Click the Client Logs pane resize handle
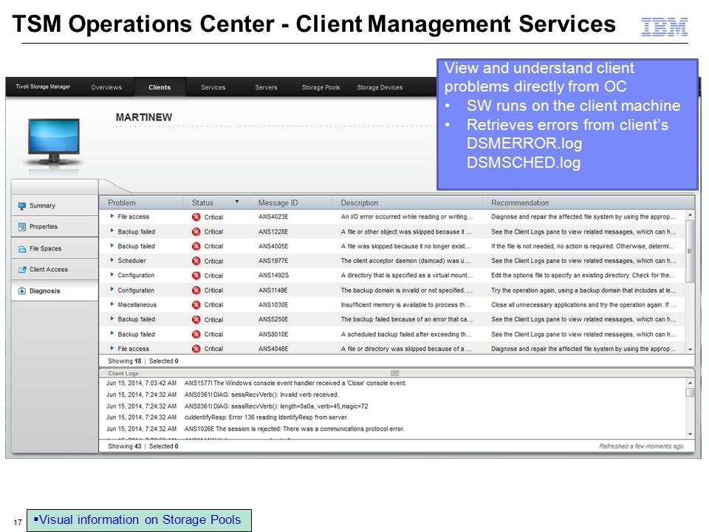Image resolution: width=709 pixels, height=532 pixels. [x=394, y=373]
